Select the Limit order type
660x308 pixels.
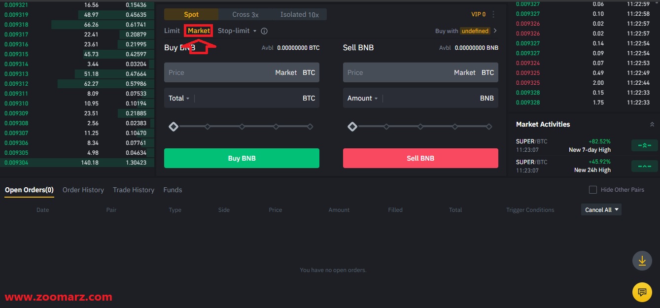[172, 31]
